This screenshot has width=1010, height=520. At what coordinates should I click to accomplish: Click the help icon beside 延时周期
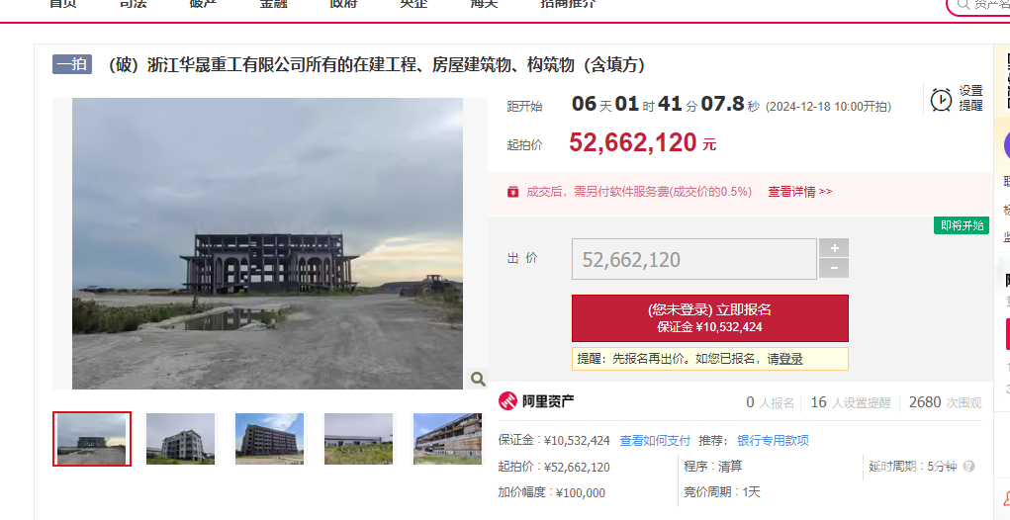[968, 466]
